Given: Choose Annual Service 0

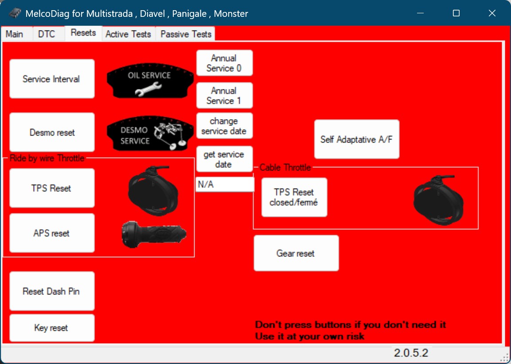Looking at the screenshot, I should coord(224,63).
